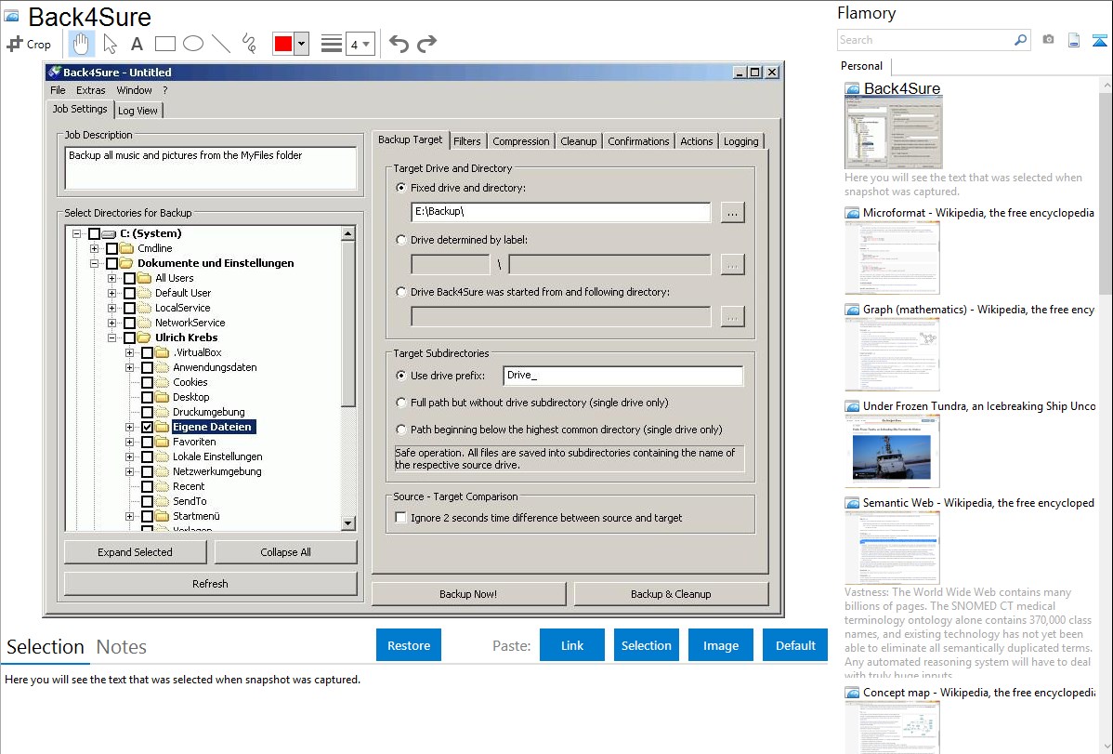1113x754 pixels.
Task: Check the Eigene Dateien folder checkbox
Action: [147, 427]
